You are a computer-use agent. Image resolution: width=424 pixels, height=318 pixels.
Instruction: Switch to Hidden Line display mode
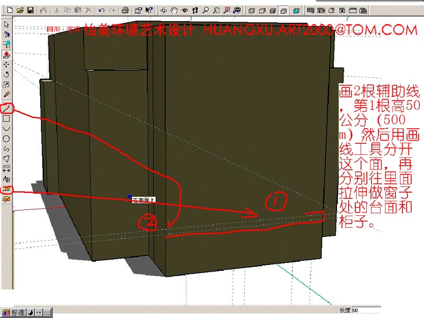point(262,11)
